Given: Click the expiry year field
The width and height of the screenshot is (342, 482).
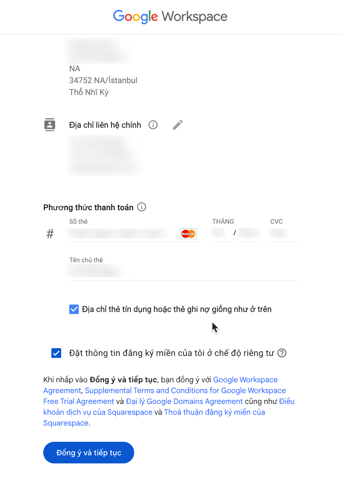Looking at the screenshot, I should click(x=248, y=233).
